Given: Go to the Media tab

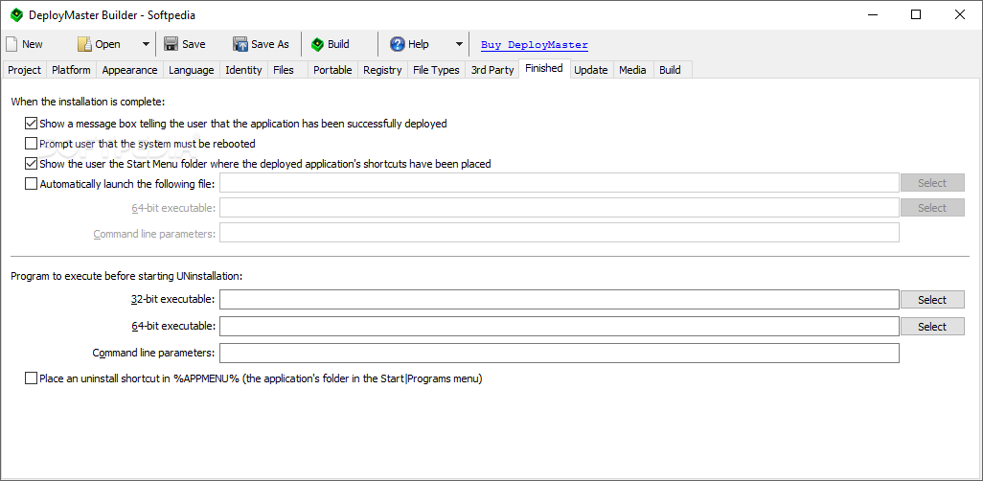Looking at the screenshot, I should point(632,70).
